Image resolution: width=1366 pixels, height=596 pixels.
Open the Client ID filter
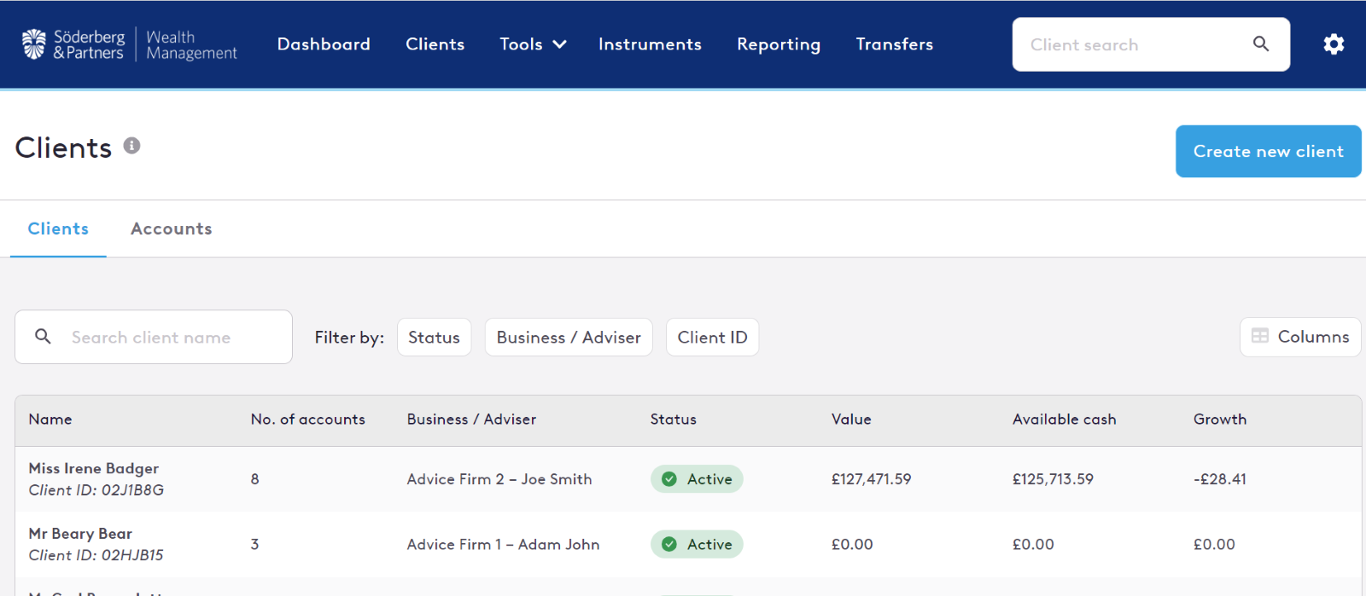click(x=712, y=338)
